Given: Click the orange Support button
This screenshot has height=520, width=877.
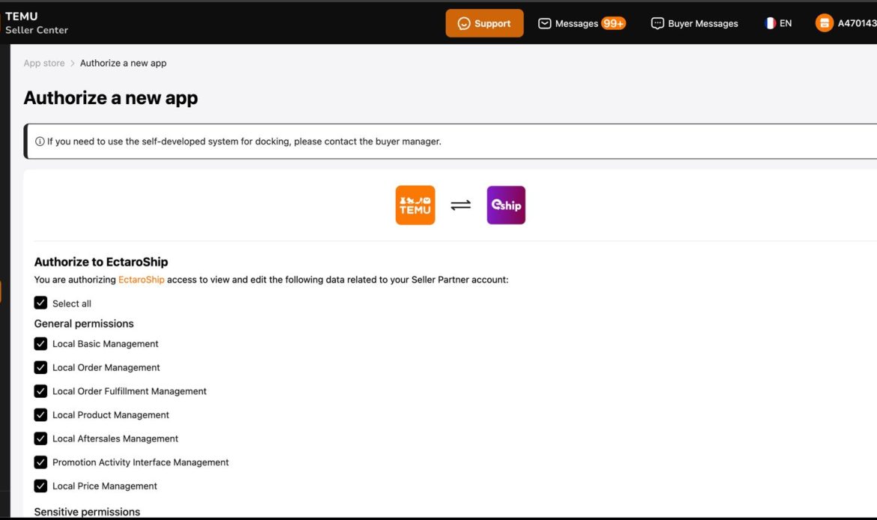Looking at the screenshot, I should [484, 24].
